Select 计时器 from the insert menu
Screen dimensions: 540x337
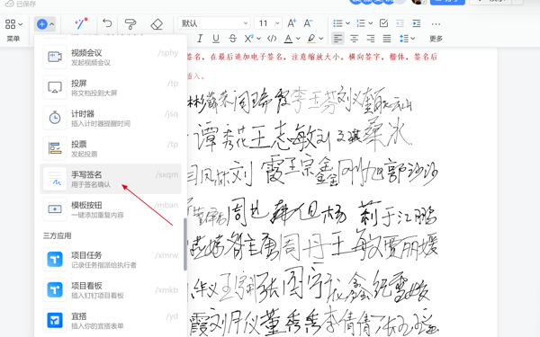(x=111, y=118)
